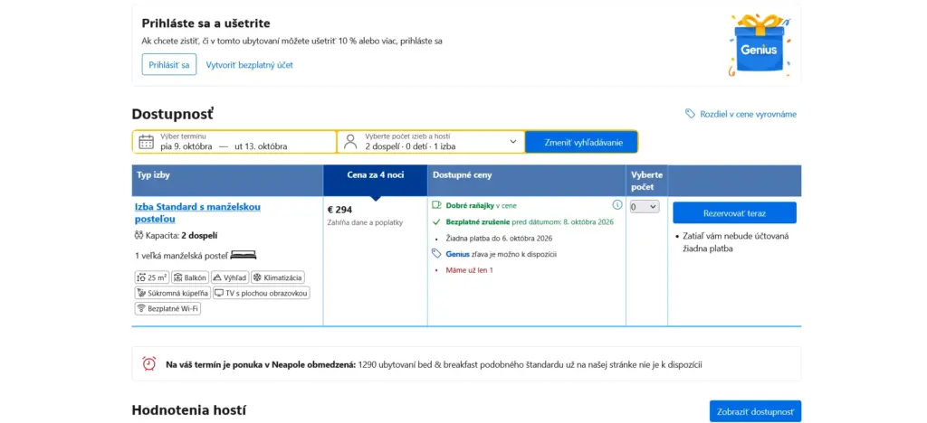Click the Genius tag icon for zľava

click(437, 254)
